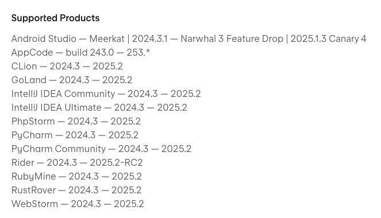The image size is (381, 218).
Task: Select the WebStorm version range line
Action: [78, 204]
